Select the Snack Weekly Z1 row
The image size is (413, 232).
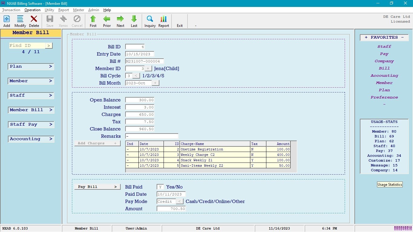(208, 160)
